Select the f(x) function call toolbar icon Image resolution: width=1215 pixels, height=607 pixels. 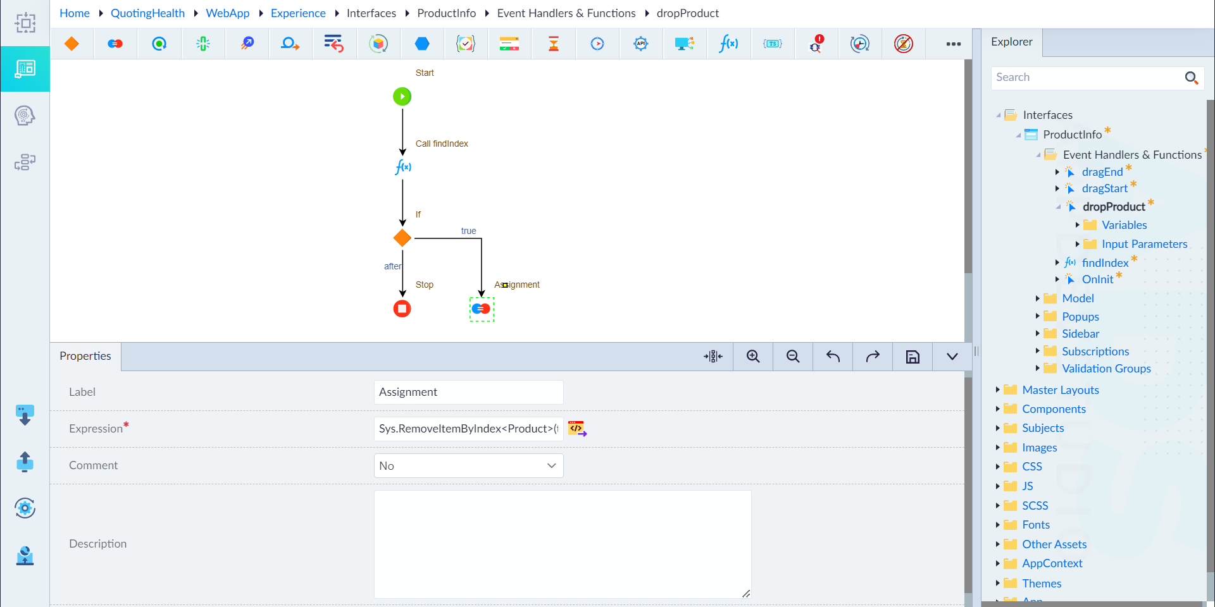[728, 44]
